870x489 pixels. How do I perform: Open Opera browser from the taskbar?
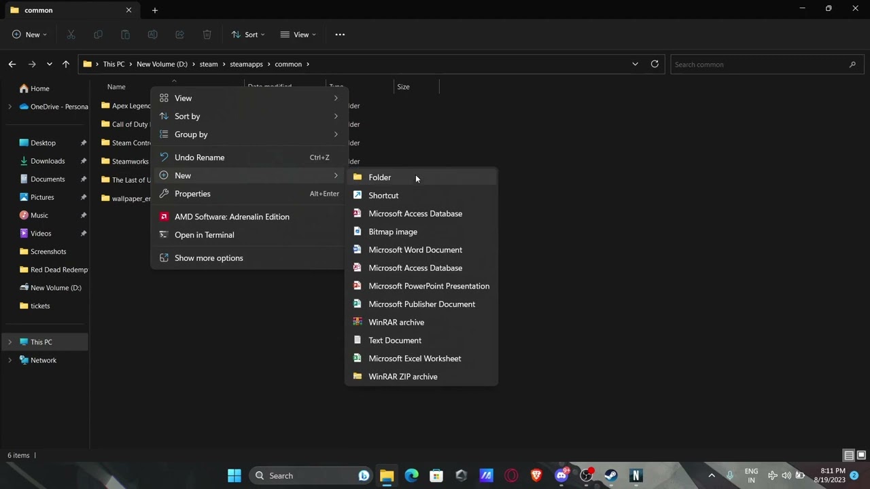tap(511, 475)
